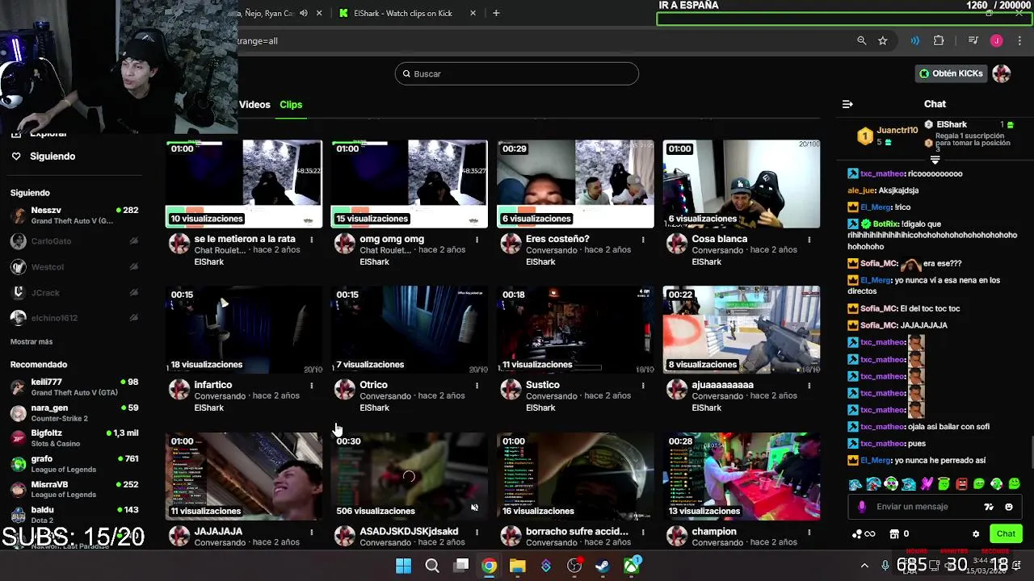Open Nesszv channel in sidebar

pyautogui.click(x=74, y=215)
